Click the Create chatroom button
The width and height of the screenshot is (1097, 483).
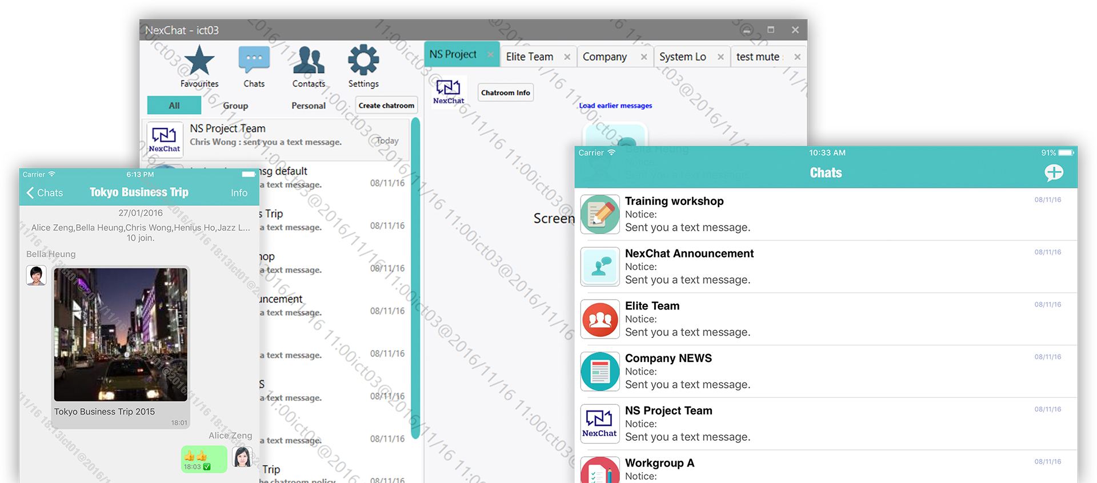coord(386,106)
